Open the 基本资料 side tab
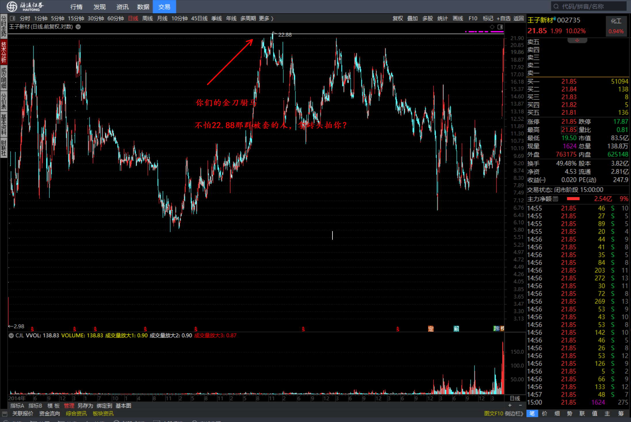Viewport: 631px width, 422px height. click(4, 124)
